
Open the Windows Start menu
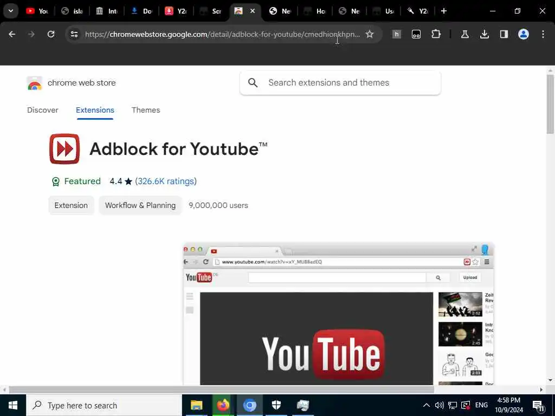tap(13, 405)
